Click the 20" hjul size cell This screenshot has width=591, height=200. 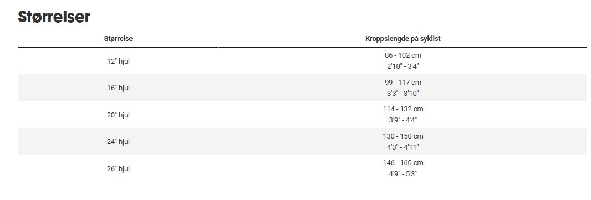[x=118, y=115]
